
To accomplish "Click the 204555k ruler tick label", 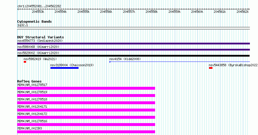I will point(83,12).
